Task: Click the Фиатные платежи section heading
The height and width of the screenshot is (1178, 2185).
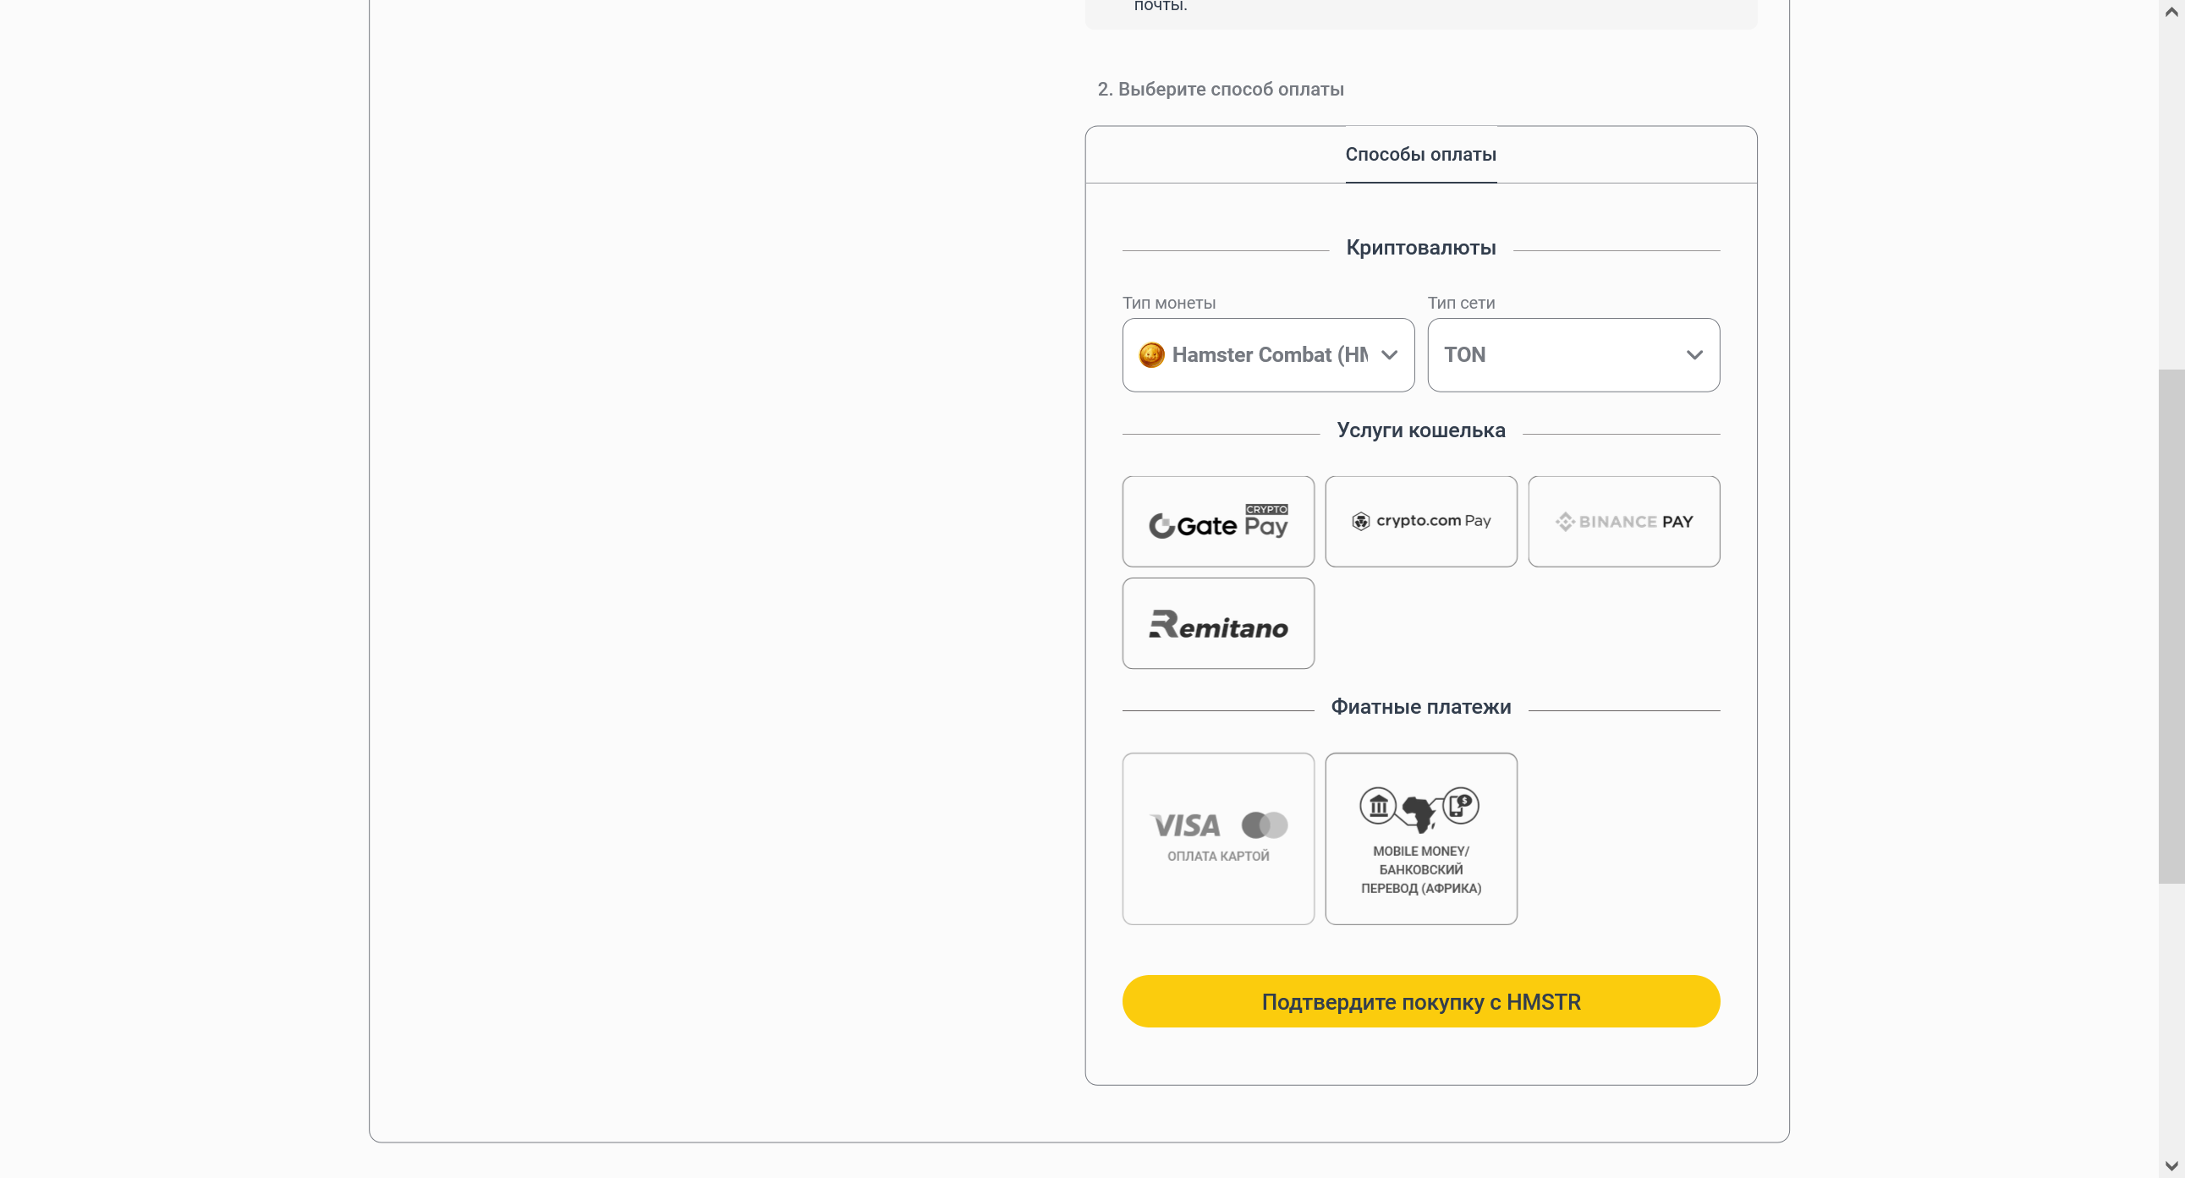Action: point(1420,707)
